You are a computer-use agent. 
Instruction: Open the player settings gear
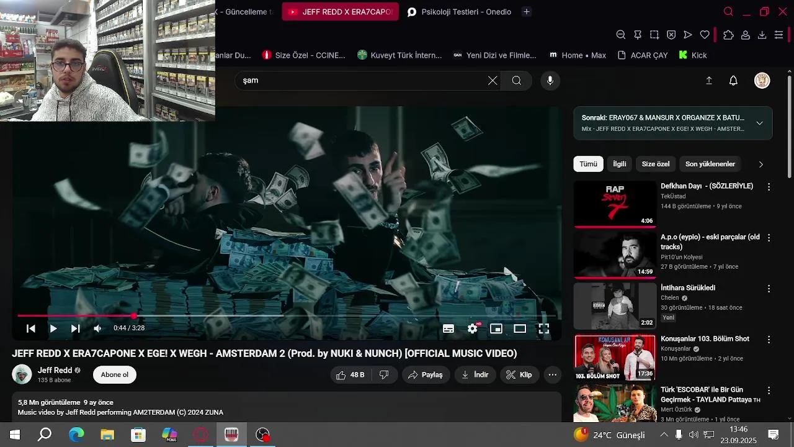473,328
